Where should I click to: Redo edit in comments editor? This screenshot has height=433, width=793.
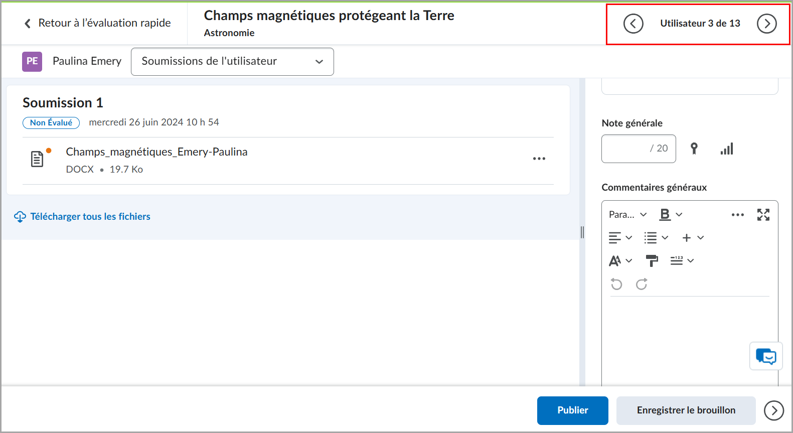642,284
